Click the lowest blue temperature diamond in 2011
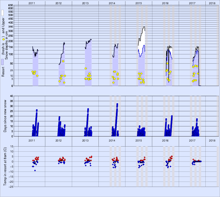 (x=35, y=170)
